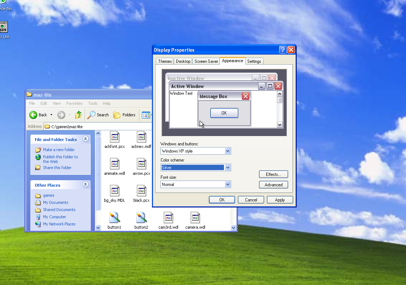The height and width of the screenshot is (285, 406).
Task: Select the cam3rd.wdl file icon
Action: [168, 218]
